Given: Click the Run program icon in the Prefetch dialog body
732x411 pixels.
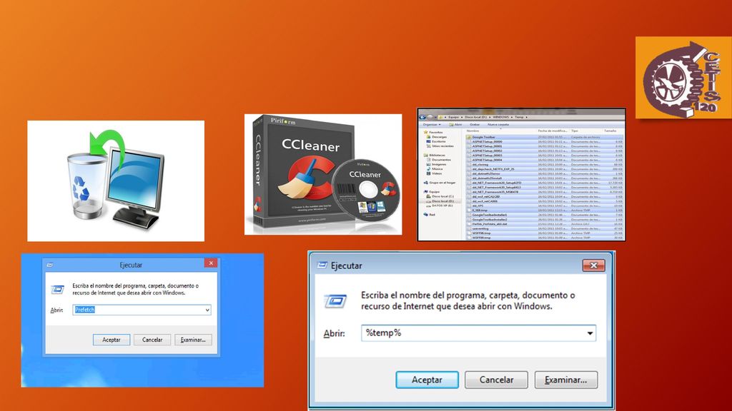Looking at the screenshot, I should [57, 290].
